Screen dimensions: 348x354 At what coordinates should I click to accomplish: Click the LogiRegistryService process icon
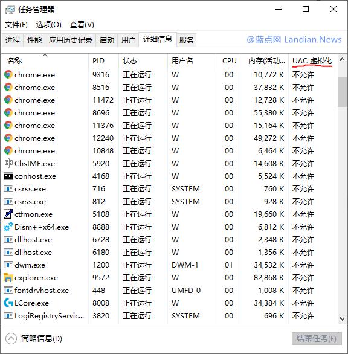click(8, 315)
